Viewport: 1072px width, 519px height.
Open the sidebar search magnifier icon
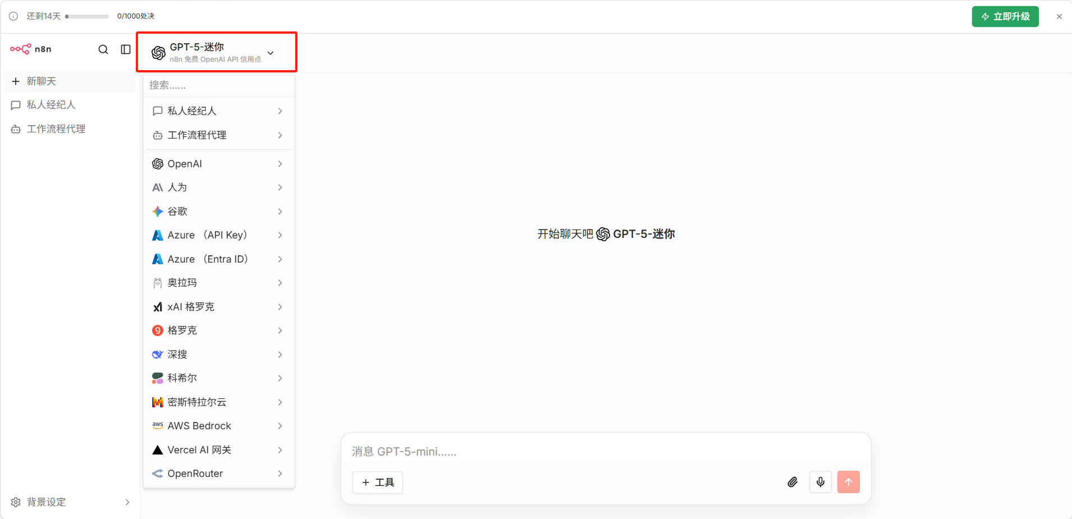tap(103, 49)
